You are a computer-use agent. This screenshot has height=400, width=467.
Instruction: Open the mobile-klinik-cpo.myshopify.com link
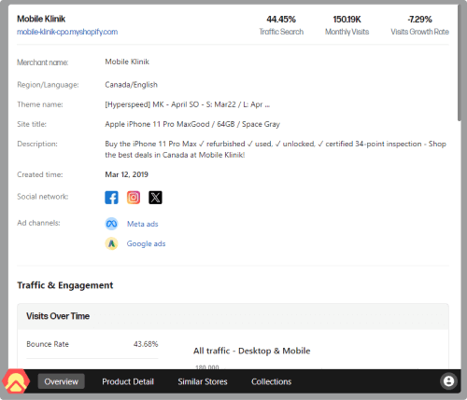[67, 32]
